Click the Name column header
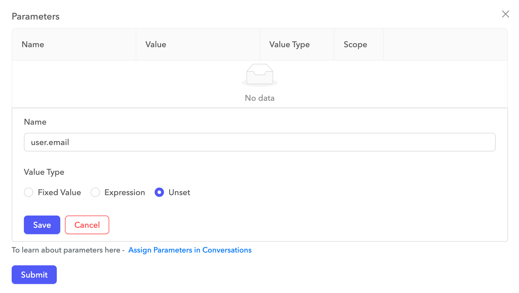This screenshot has width=519, height=293. tap(33, 45)
